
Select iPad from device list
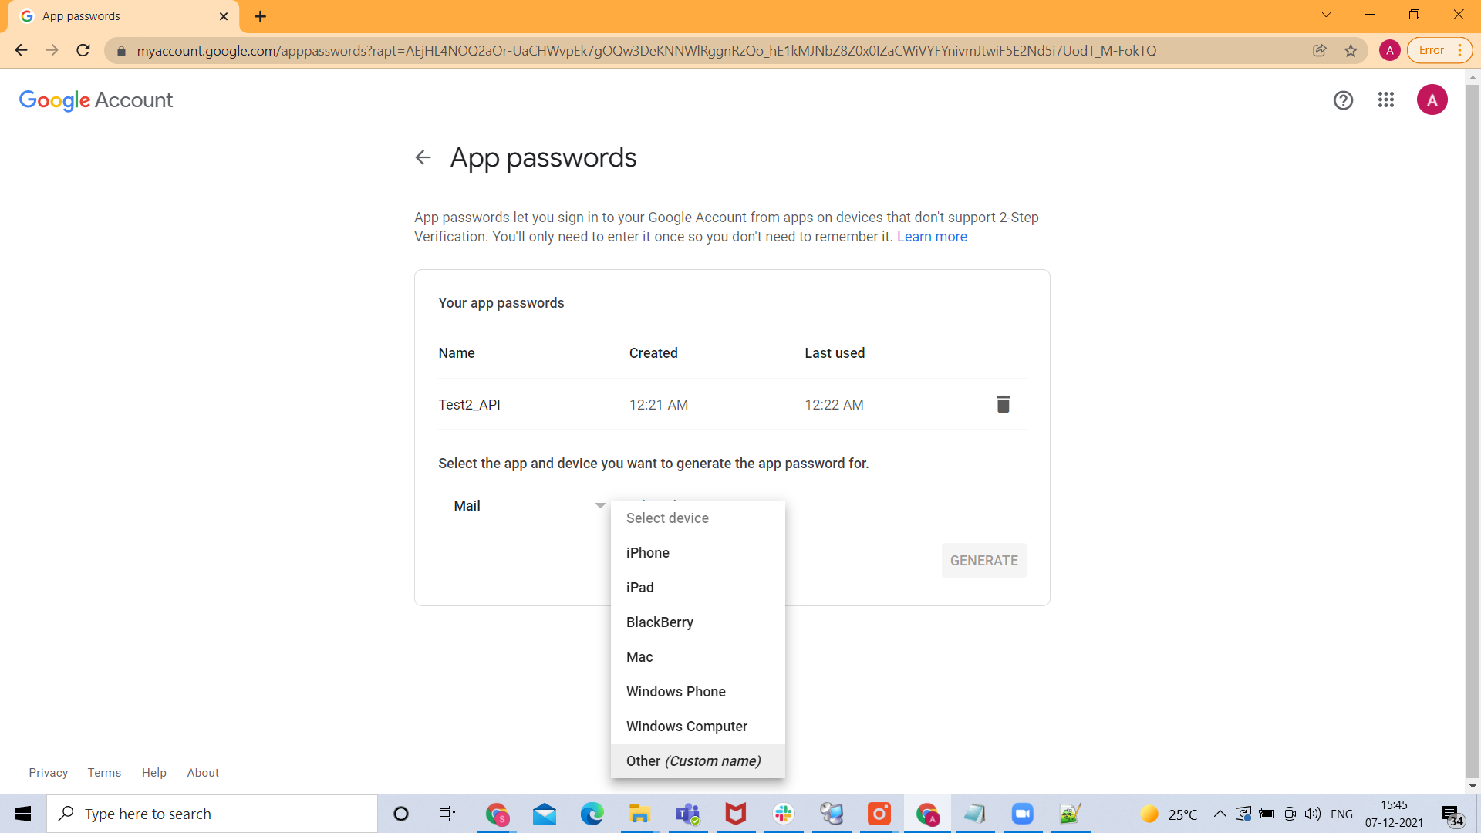pos(698,588)
